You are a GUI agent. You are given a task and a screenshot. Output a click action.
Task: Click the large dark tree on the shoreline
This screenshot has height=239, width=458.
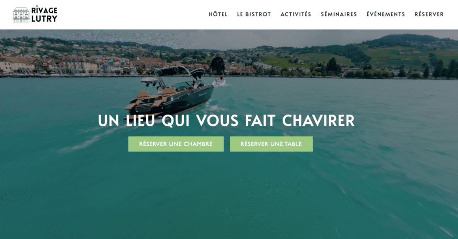pos(218,65)
